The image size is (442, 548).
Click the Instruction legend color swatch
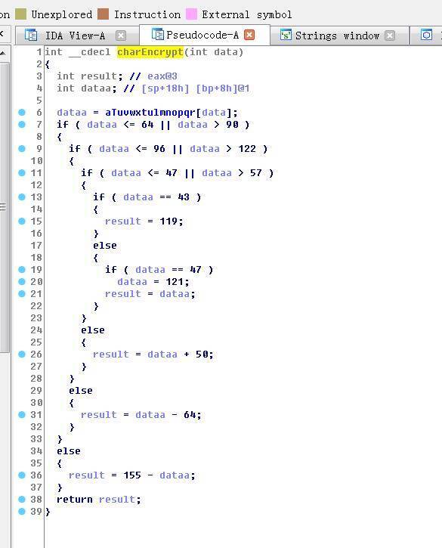[104, 14]
